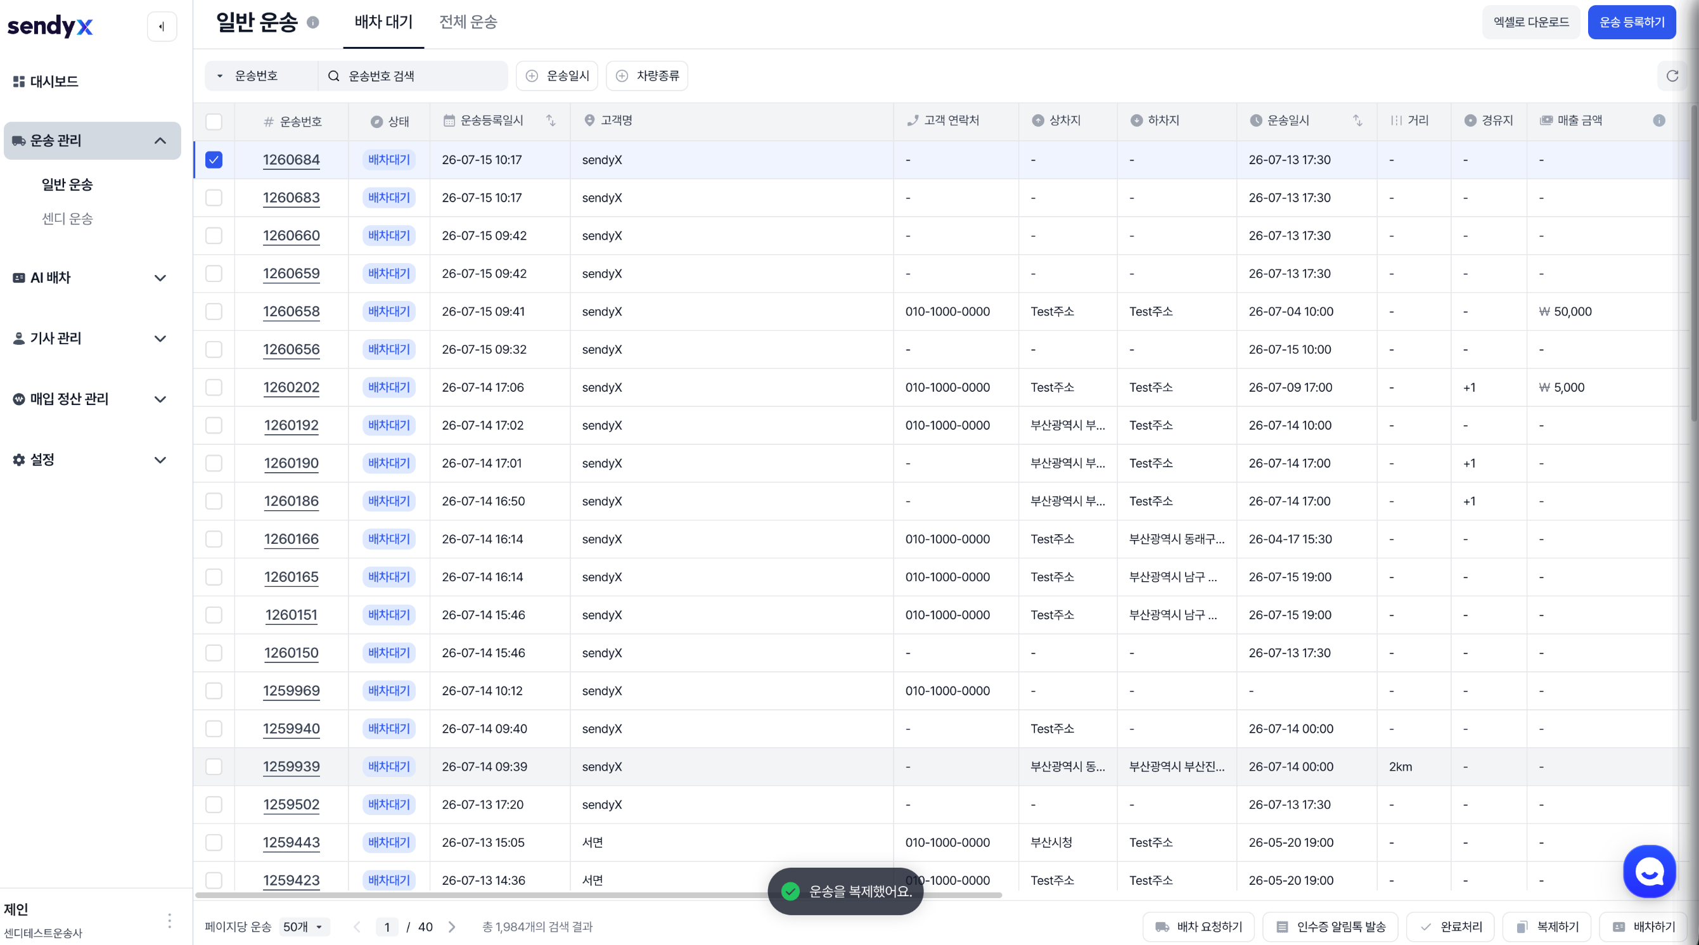
Task: Collapse the sidebar with the arrow icon
Action: (x=162, y=27)
